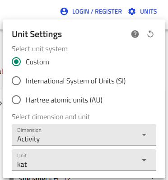Open unit settings help question mark icon
The image size is (168, 180).
[135, 34]
